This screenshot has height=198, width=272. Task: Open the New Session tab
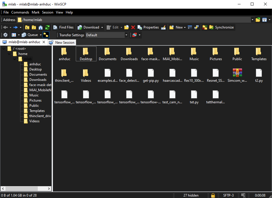[62, 42]
